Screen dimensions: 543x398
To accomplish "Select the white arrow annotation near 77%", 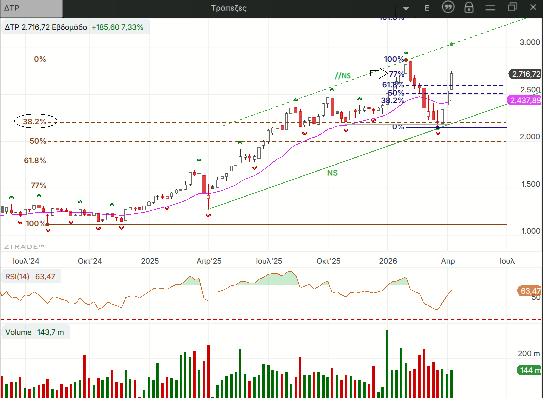I will (x=379, y=74).
